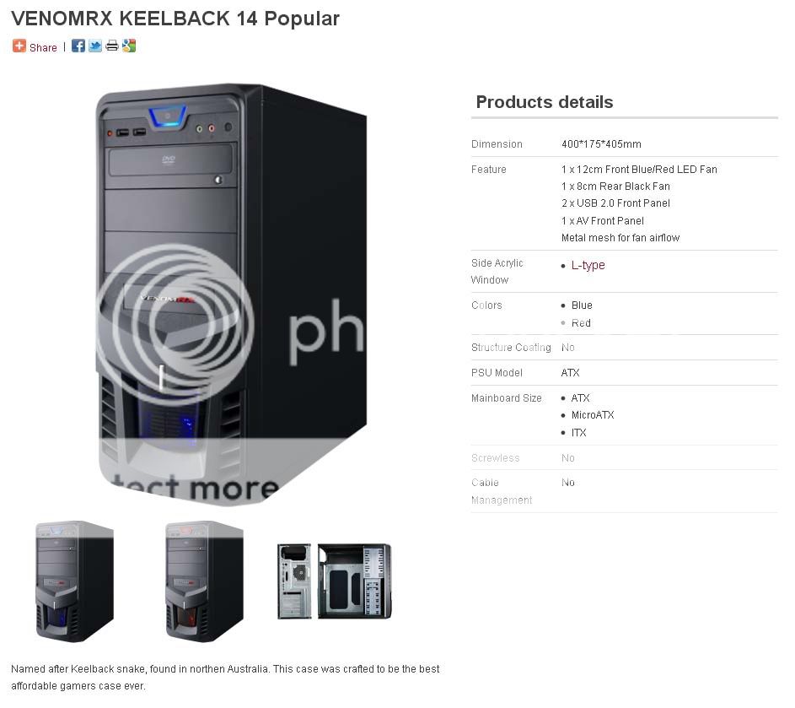
Task: Click the orange plus Share icon
Action: tap(19, 46)
